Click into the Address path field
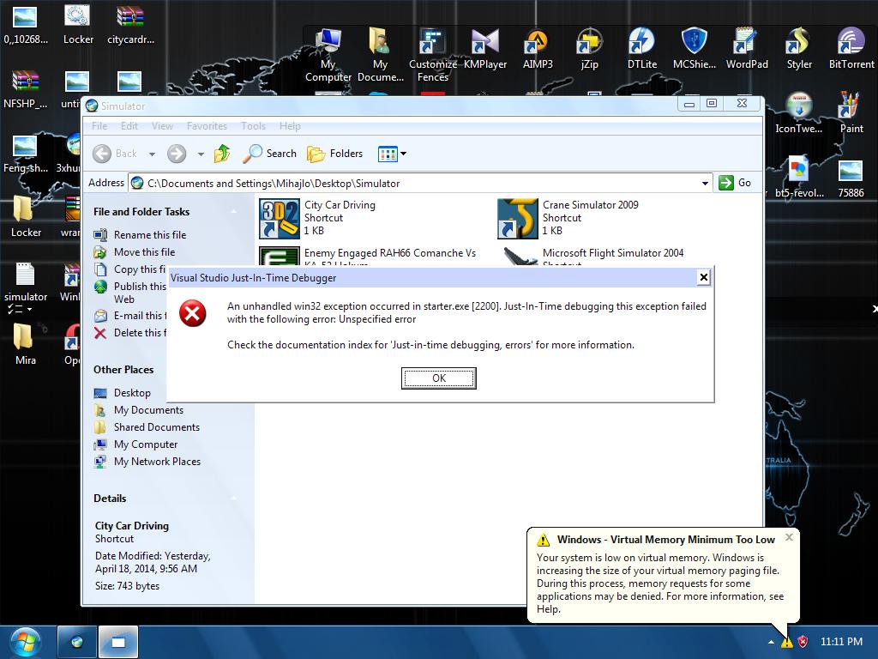The width and height of the screenshot is (878, 659). 414,184
